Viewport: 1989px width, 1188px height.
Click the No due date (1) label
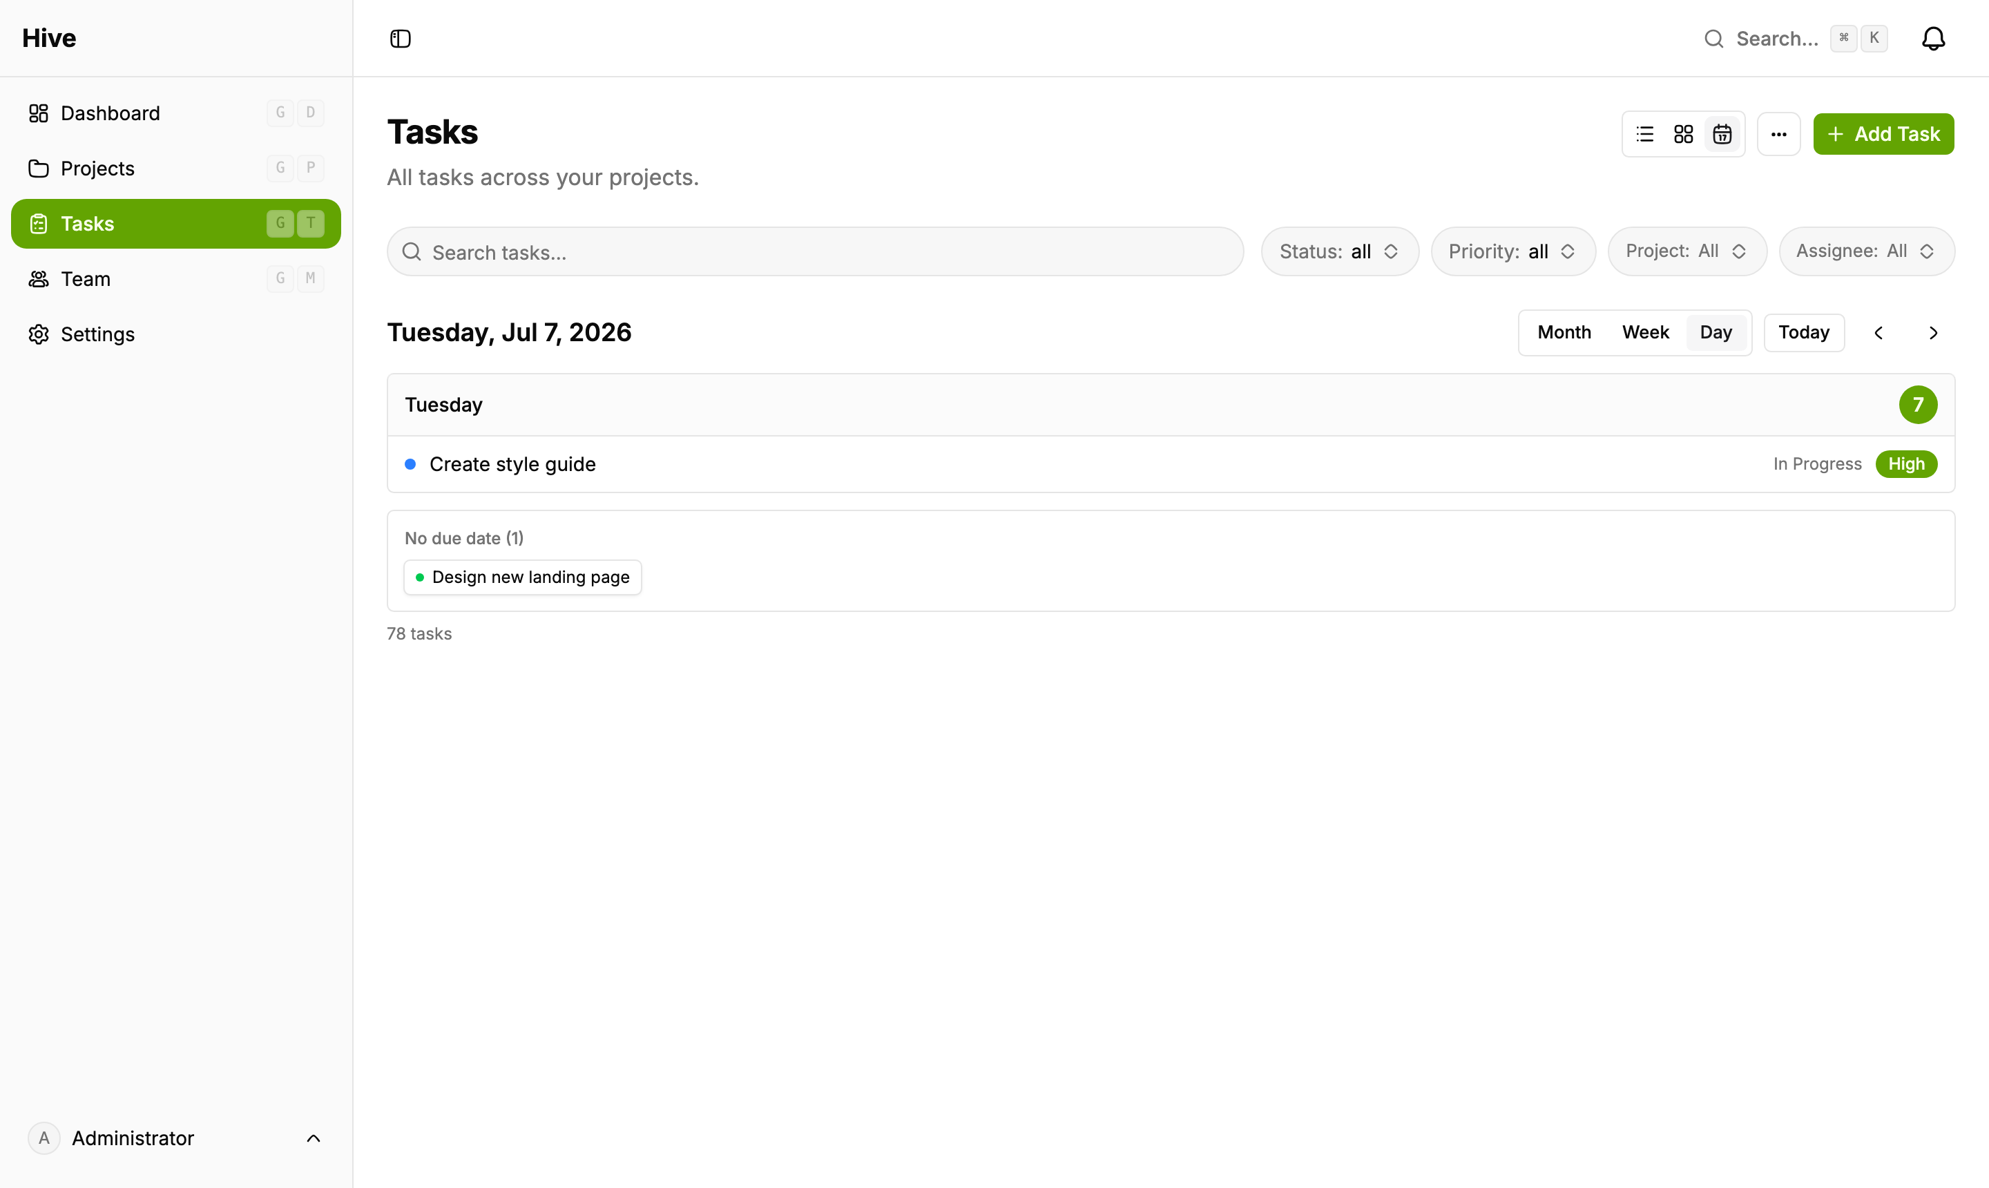pos(464,538)
